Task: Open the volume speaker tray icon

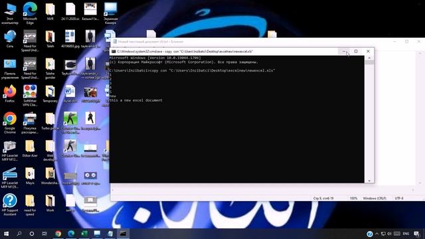Action: pyautogui.click(x=390, y=234)
